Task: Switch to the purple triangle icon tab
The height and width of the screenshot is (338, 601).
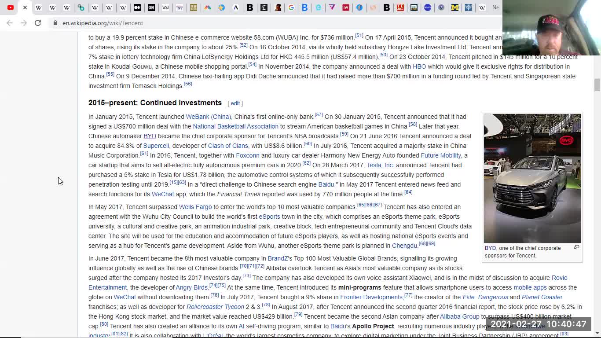Action: click(x=332, y=7)
